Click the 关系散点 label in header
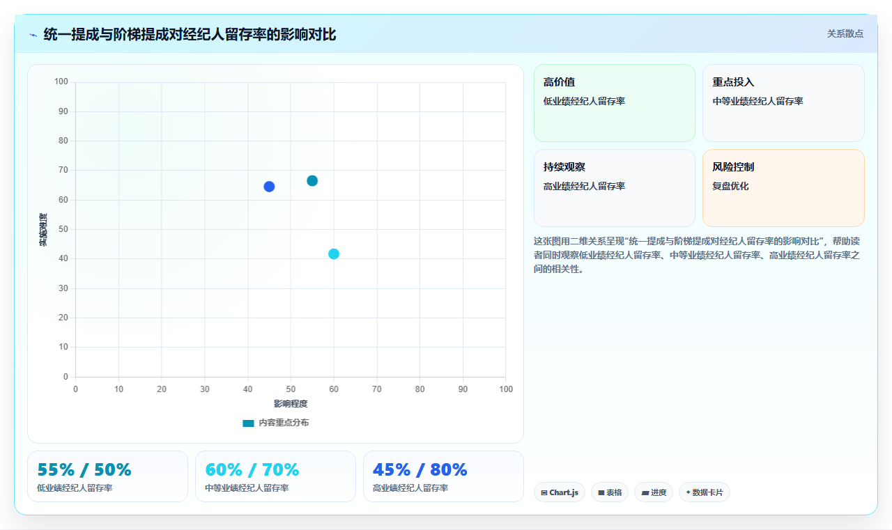892x530 pixels. [x=845, y=33]
